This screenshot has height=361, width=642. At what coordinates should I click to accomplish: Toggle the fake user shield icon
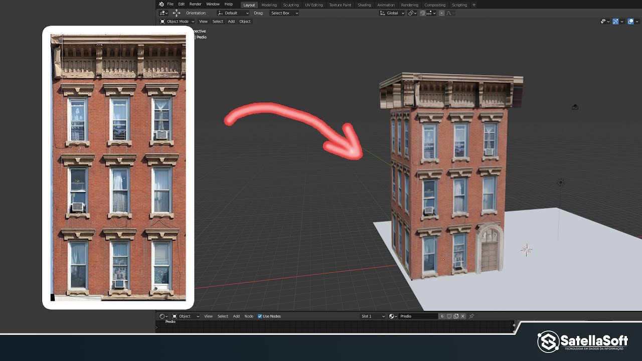pyautogui.click(x=449, y=316)
